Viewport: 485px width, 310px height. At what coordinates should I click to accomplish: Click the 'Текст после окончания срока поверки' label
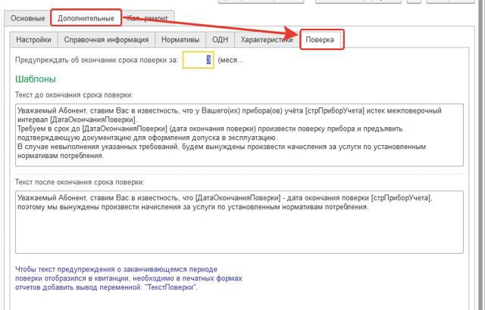80,182
